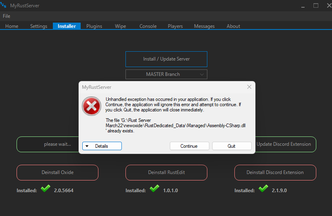Open the File menu

[x=6, y=16]
